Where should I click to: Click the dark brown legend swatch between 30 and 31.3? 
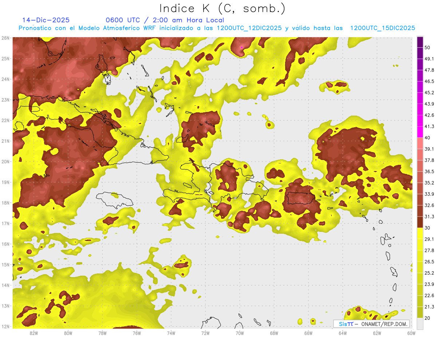(420, 222)
